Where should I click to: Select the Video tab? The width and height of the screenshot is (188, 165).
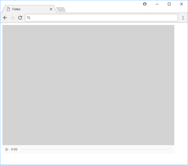[29, 9]
